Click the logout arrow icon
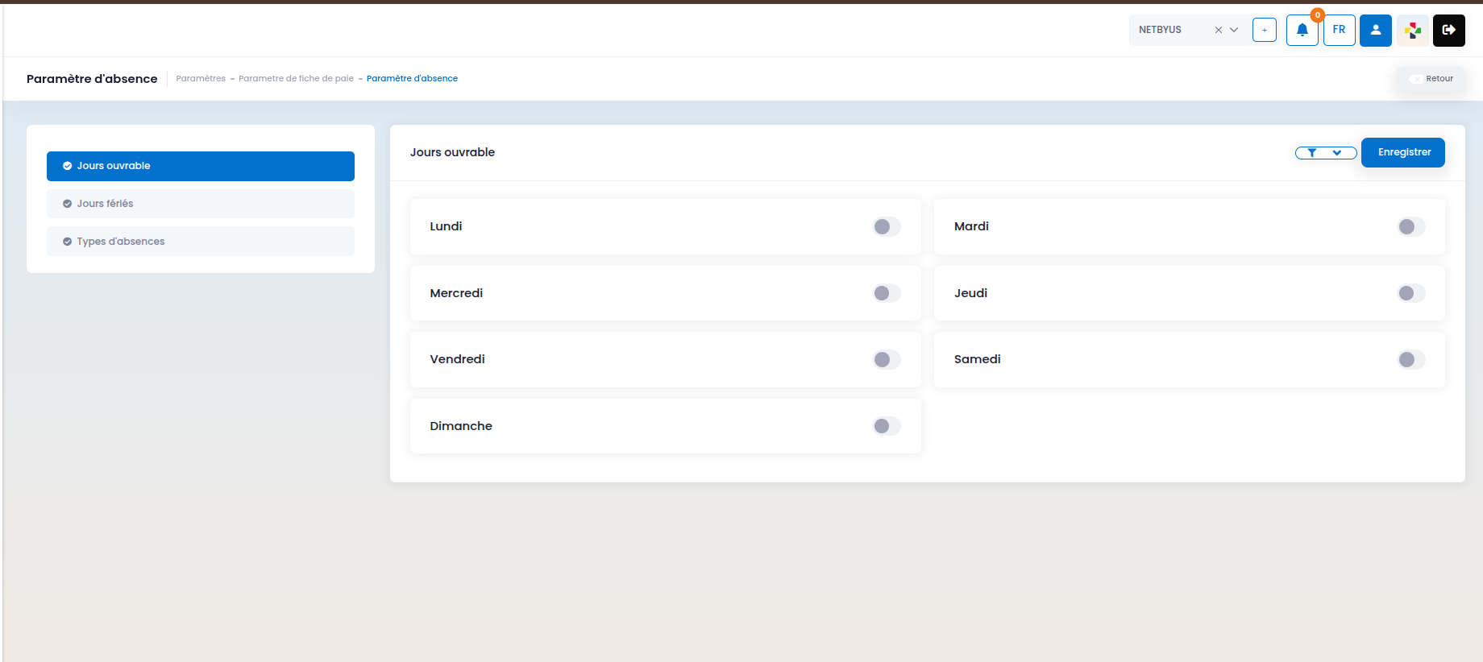The height and width of the screenshot is (662, 1483). click(1448, 31)
